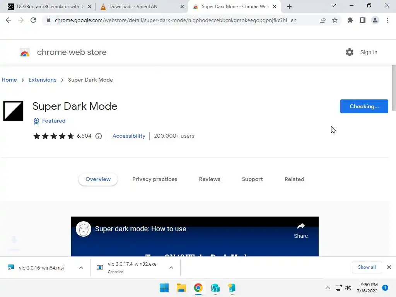Select the Super Dark Mode tab

235,7
